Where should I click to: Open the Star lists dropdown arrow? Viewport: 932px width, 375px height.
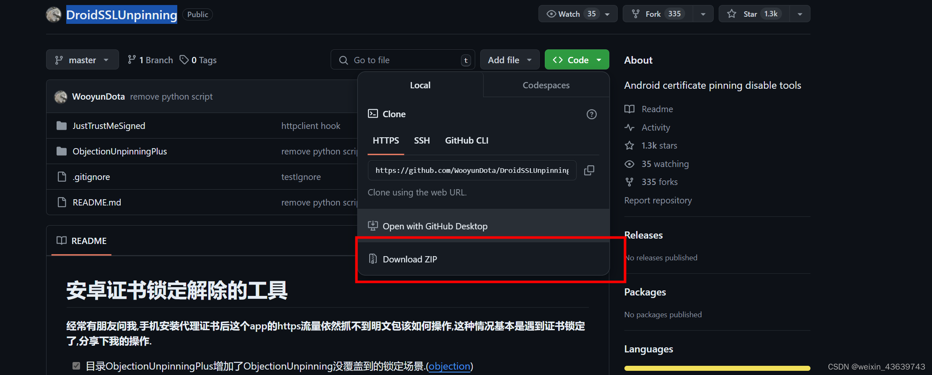point(800,14)
